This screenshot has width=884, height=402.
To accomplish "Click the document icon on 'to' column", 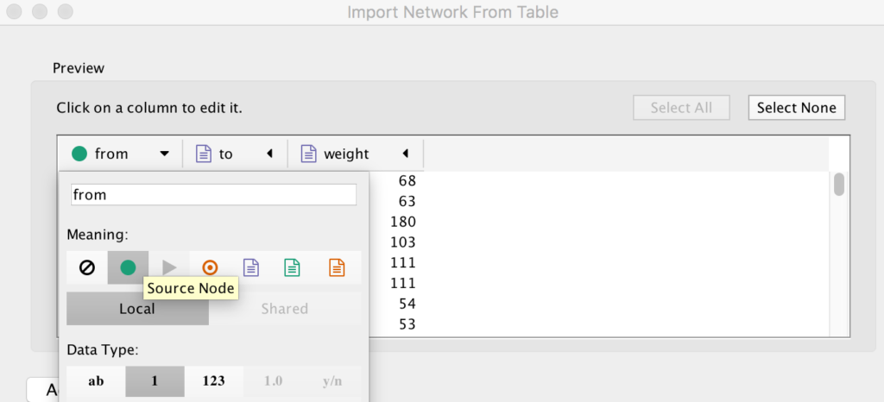I will [x=203, y=154].
